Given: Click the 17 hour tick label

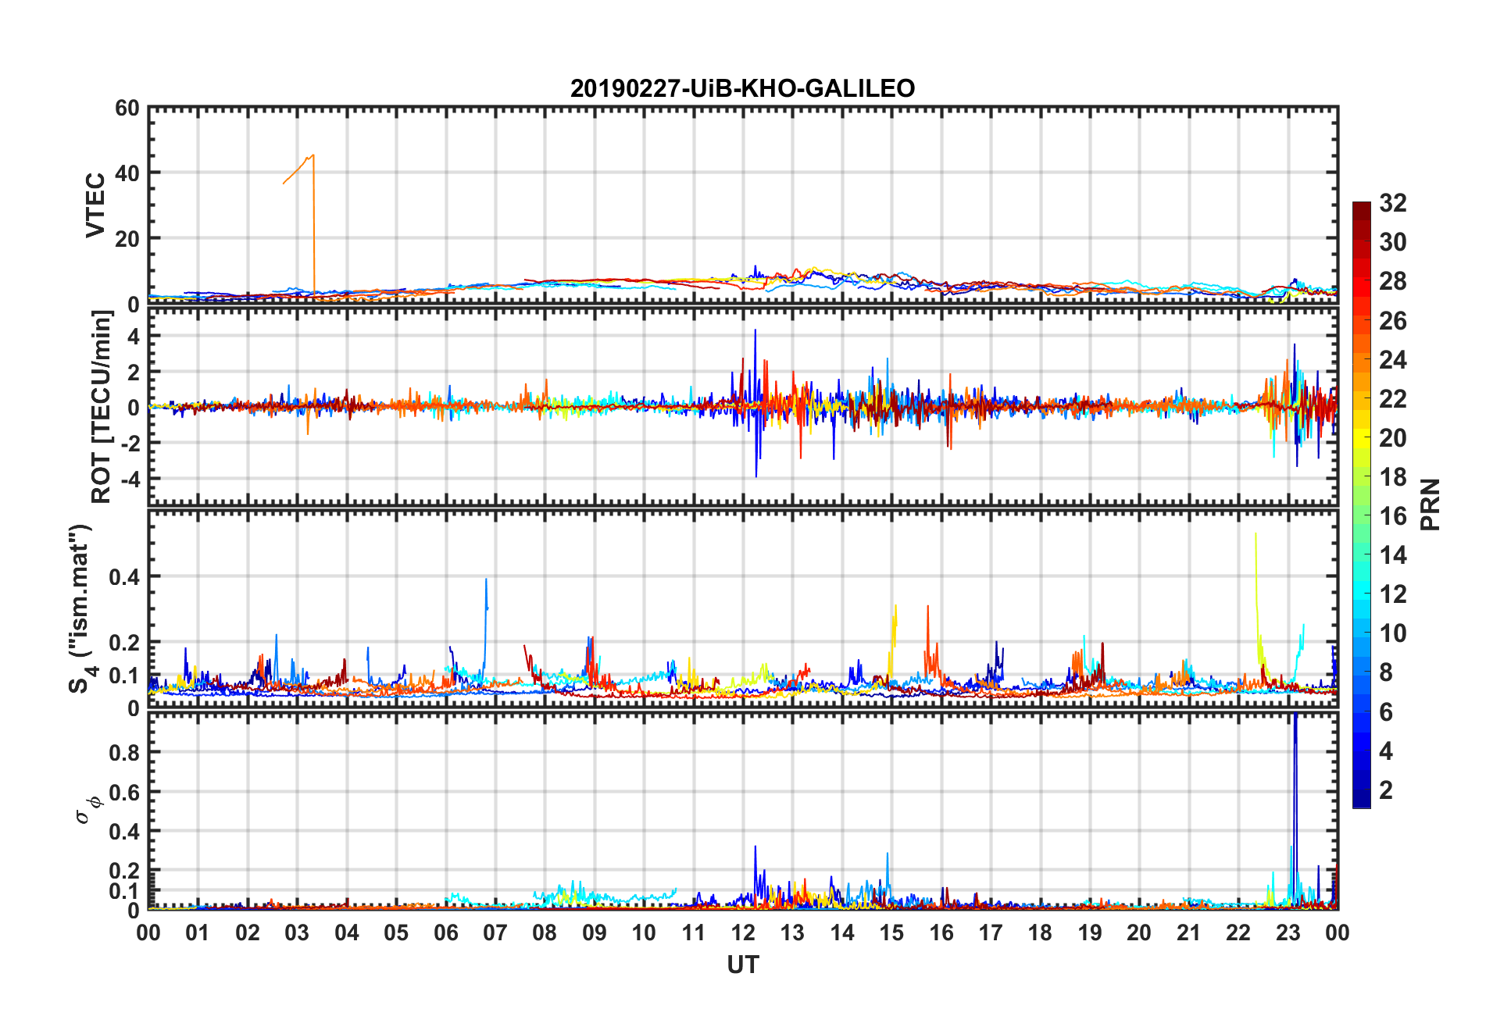Looking at the screenshot, I should tap(991, 932).
